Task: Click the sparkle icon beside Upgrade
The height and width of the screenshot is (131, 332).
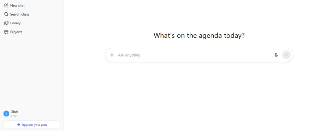Action: pos(19,125)
